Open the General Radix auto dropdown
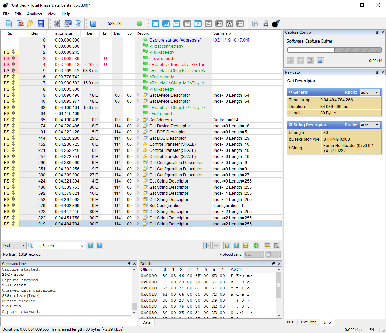386x333 pixels. pos(370,92)
